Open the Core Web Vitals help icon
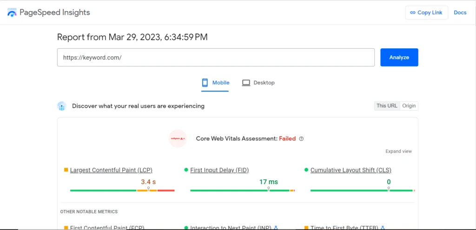 [301, 138]
